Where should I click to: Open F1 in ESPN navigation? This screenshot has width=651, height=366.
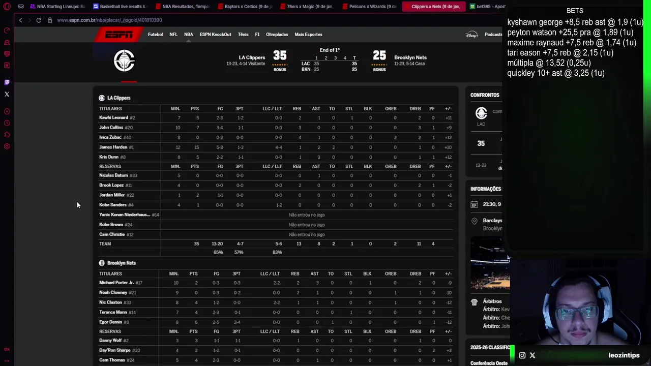click(x=257, y=35)
